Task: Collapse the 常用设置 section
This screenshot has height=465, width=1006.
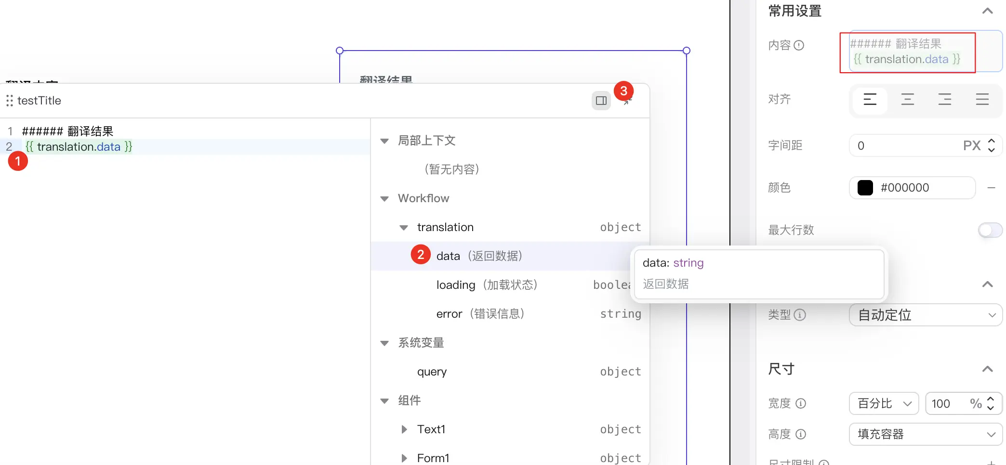Action: tap(987, 11)
